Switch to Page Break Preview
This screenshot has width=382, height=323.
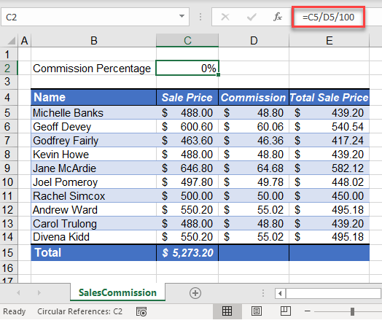point(285,311)
